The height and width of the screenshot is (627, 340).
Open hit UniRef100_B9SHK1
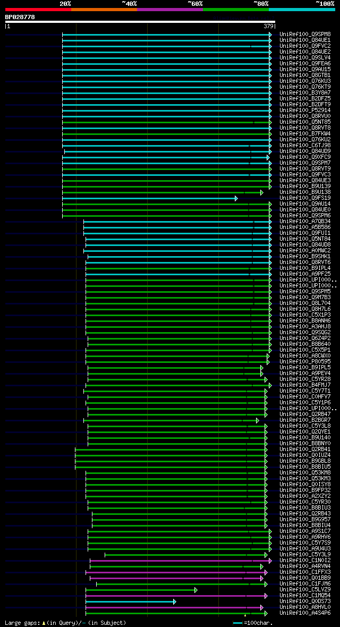[305, 256]
